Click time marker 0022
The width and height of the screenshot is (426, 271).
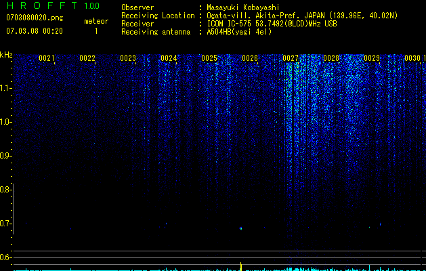point(87,58)
